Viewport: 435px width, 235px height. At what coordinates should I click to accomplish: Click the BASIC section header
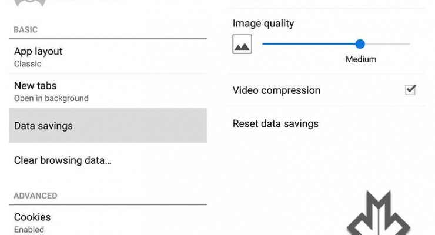coord(25,29)
